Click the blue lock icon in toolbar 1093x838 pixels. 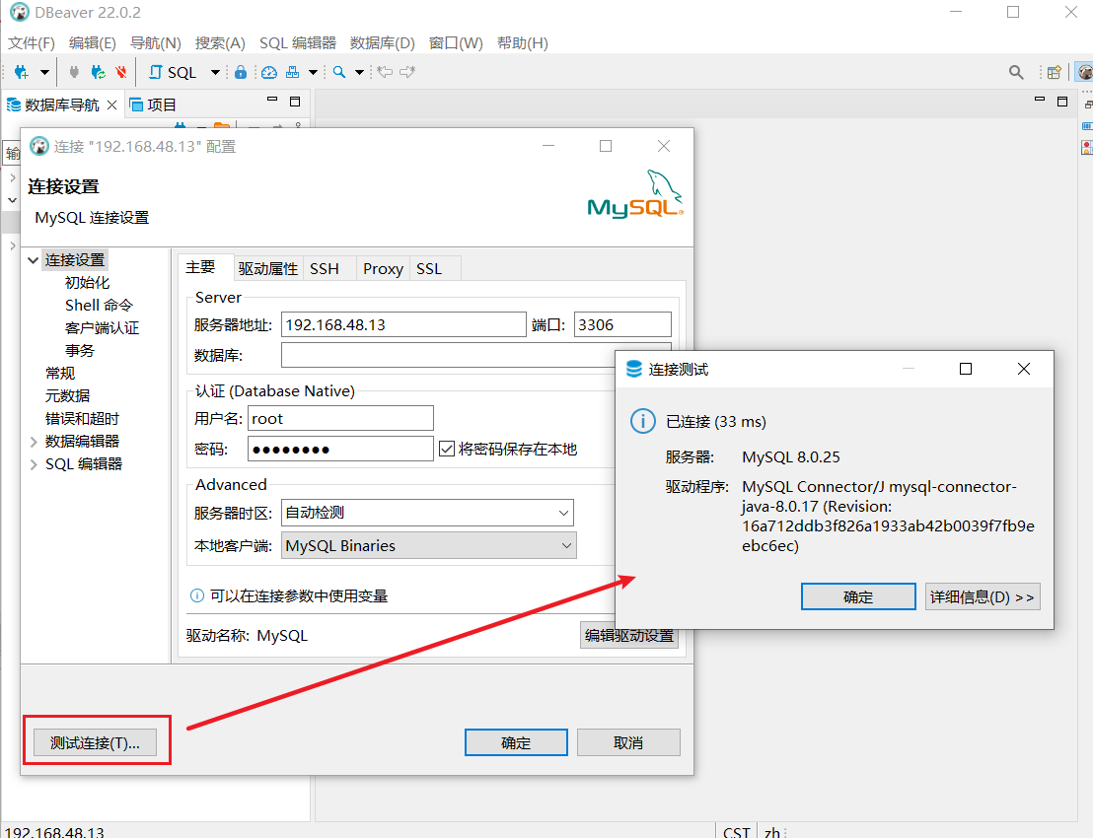coord(241,72)
